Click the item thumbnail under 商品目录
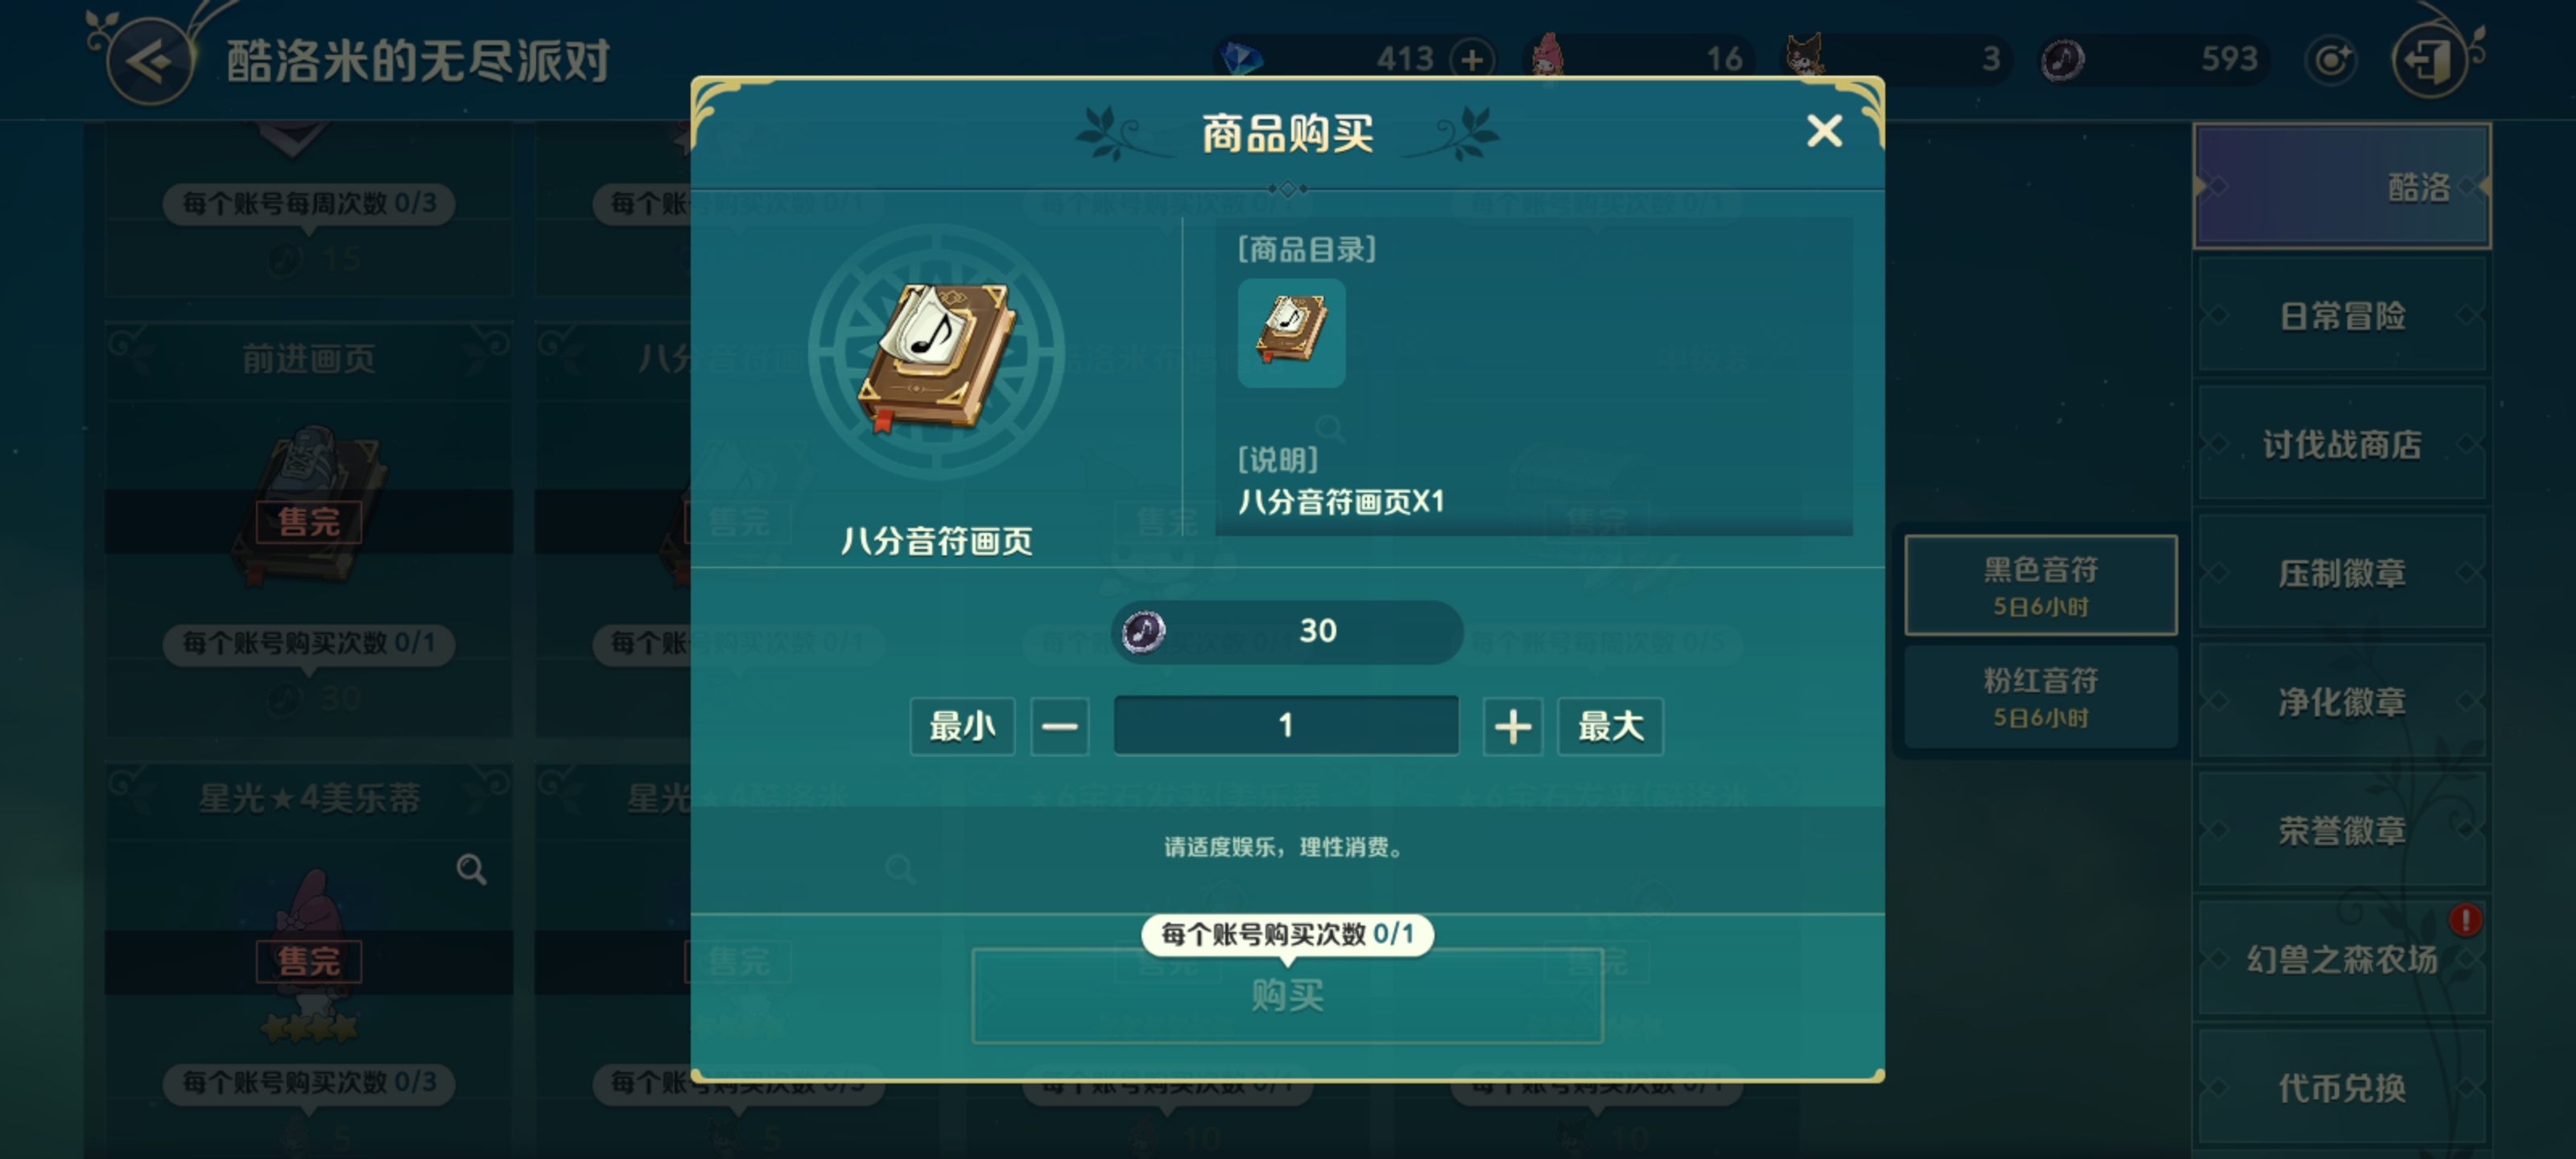 pyautogui.click(x=1291, y=332)
